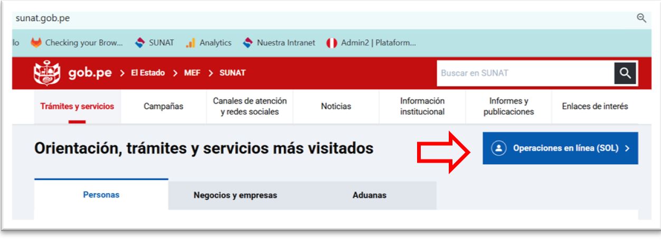Click the gob.pe breadcrumb link
This screenshot has height=240, width=661.
90,73
